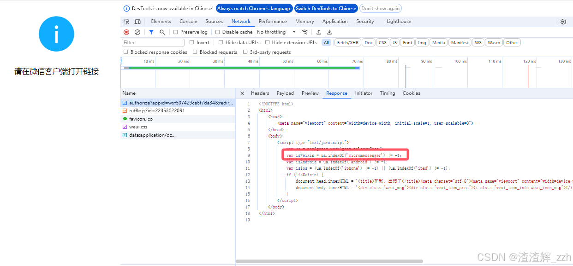
Task: View the request Payload tab
Action: tap(285, 93)
